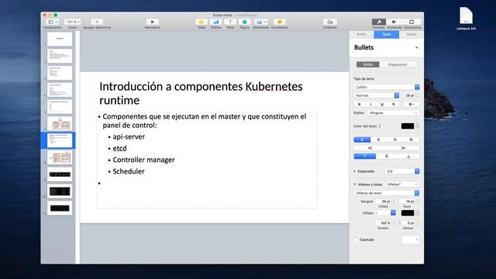
Task: Align text to middle vertically
Action: pos(387,157)
